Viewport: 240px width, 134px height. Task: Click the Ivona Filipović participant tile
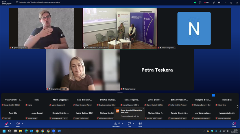[x=132, y=100]
